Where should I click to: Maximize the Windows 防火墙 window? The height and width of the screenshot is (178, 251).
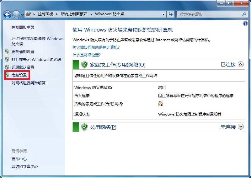click(x=230, y=3)
